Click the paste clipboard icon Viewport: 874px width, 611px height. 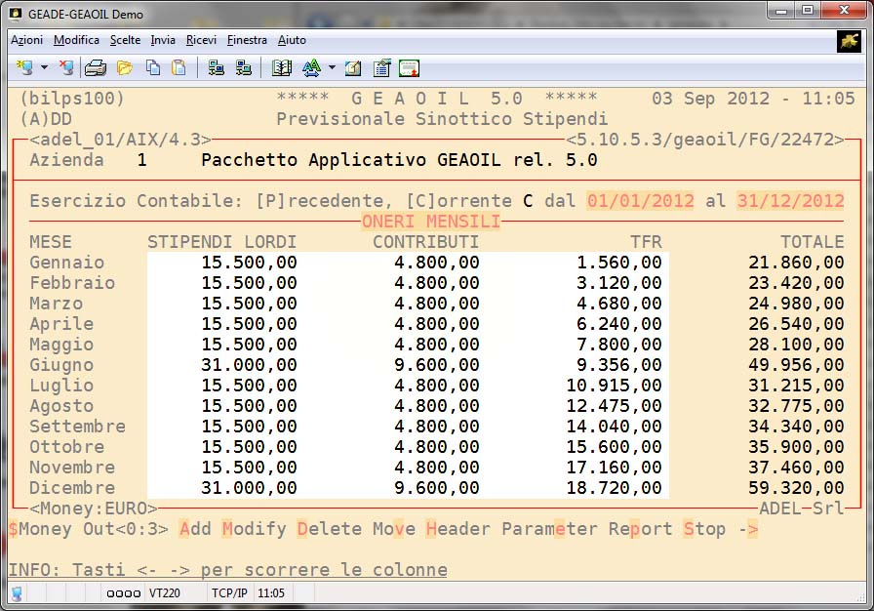[179, 68]
